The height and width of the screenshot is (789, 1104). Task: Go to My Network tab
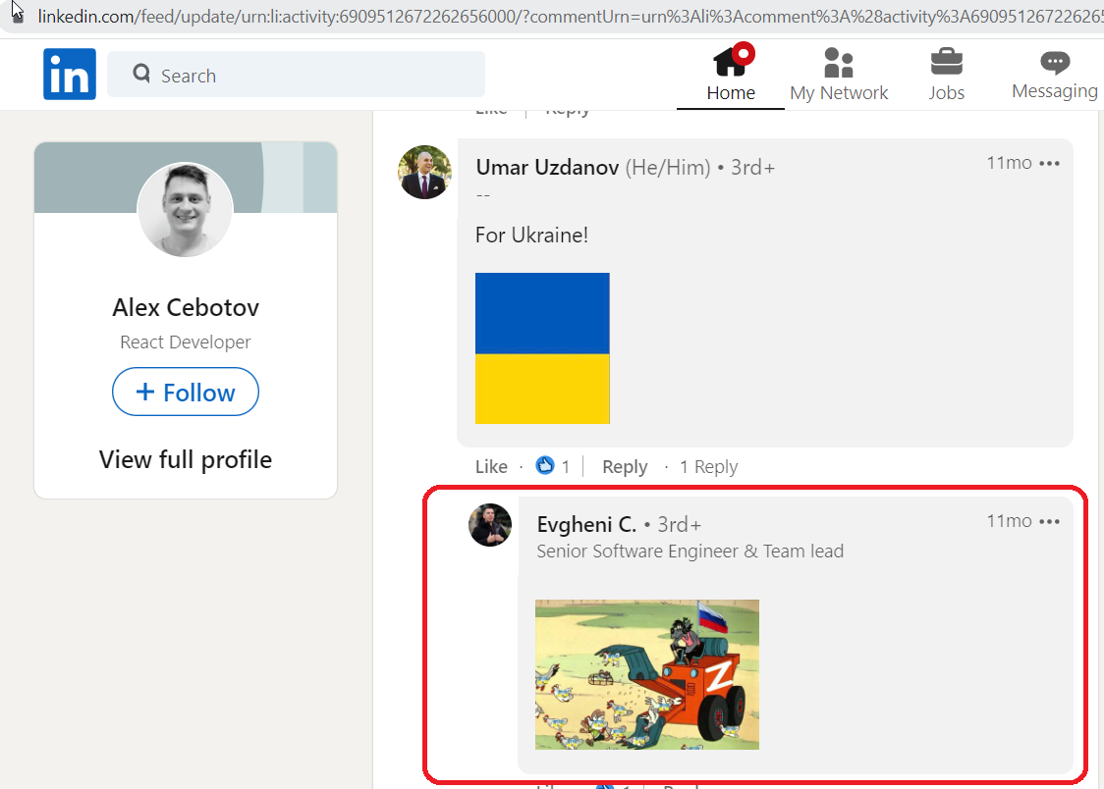click(839, 74)
